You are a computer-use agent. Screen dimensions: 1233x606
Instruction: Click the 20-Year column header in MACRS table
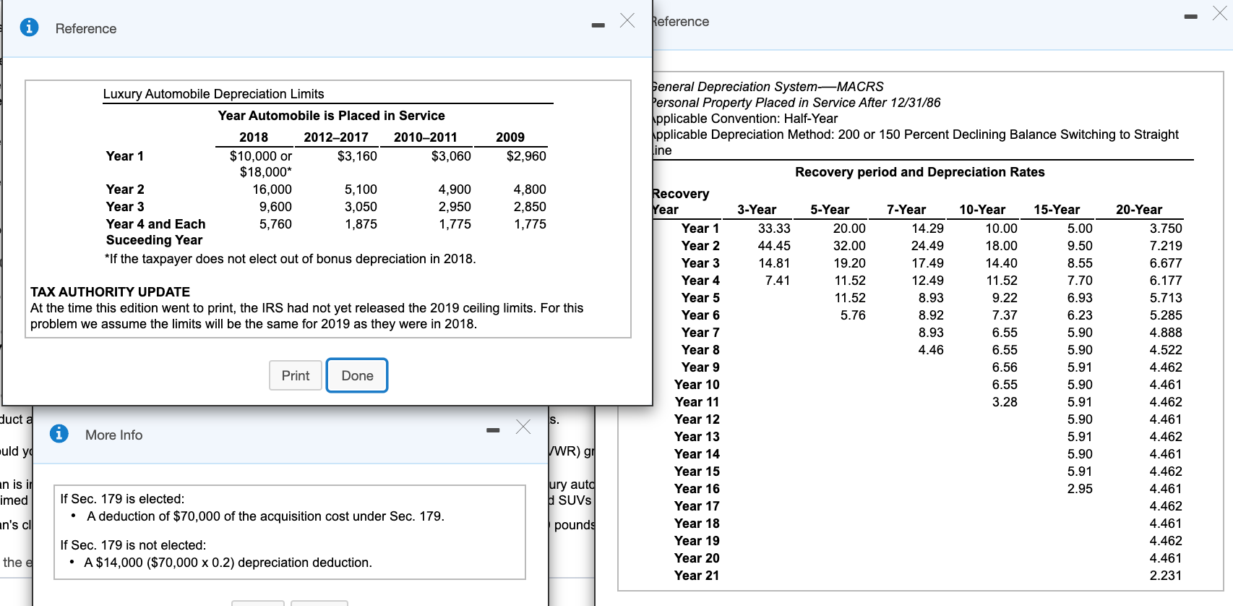point(1139,210)
